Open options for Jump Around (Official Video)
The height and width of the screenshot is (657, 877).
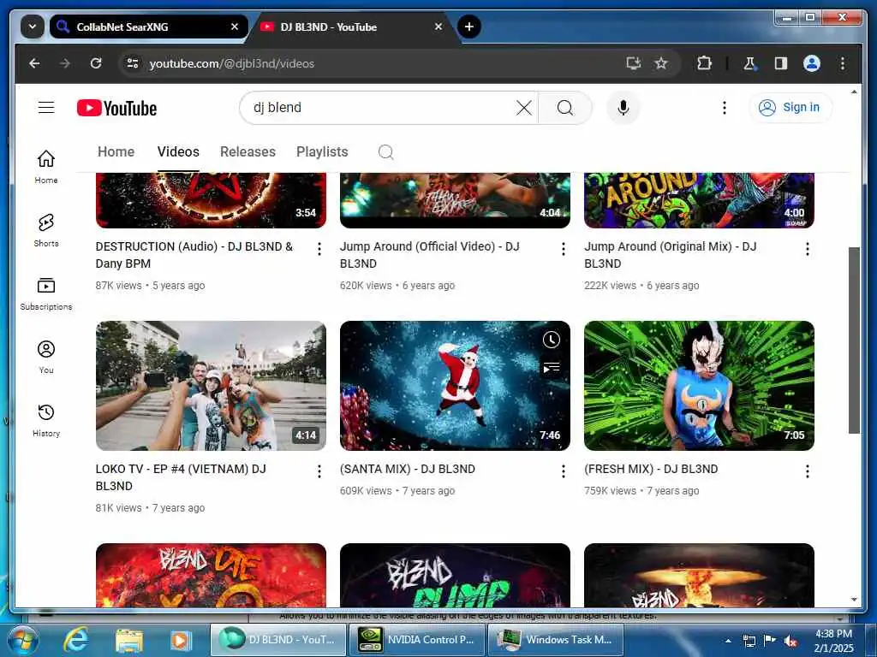pyautogui.click(x=564, y=249)
